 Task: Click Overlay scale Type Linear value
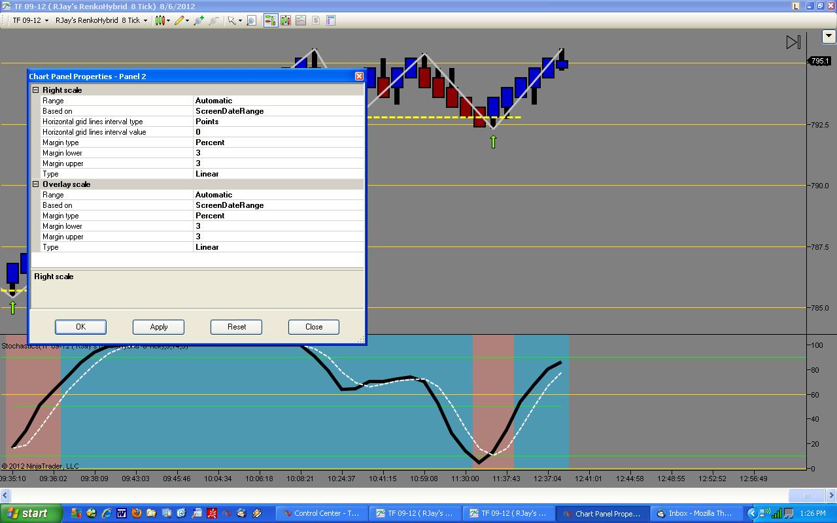point(279,247)
